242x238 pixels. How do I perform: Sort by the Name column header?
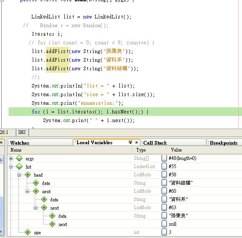[x=70, y=150]
